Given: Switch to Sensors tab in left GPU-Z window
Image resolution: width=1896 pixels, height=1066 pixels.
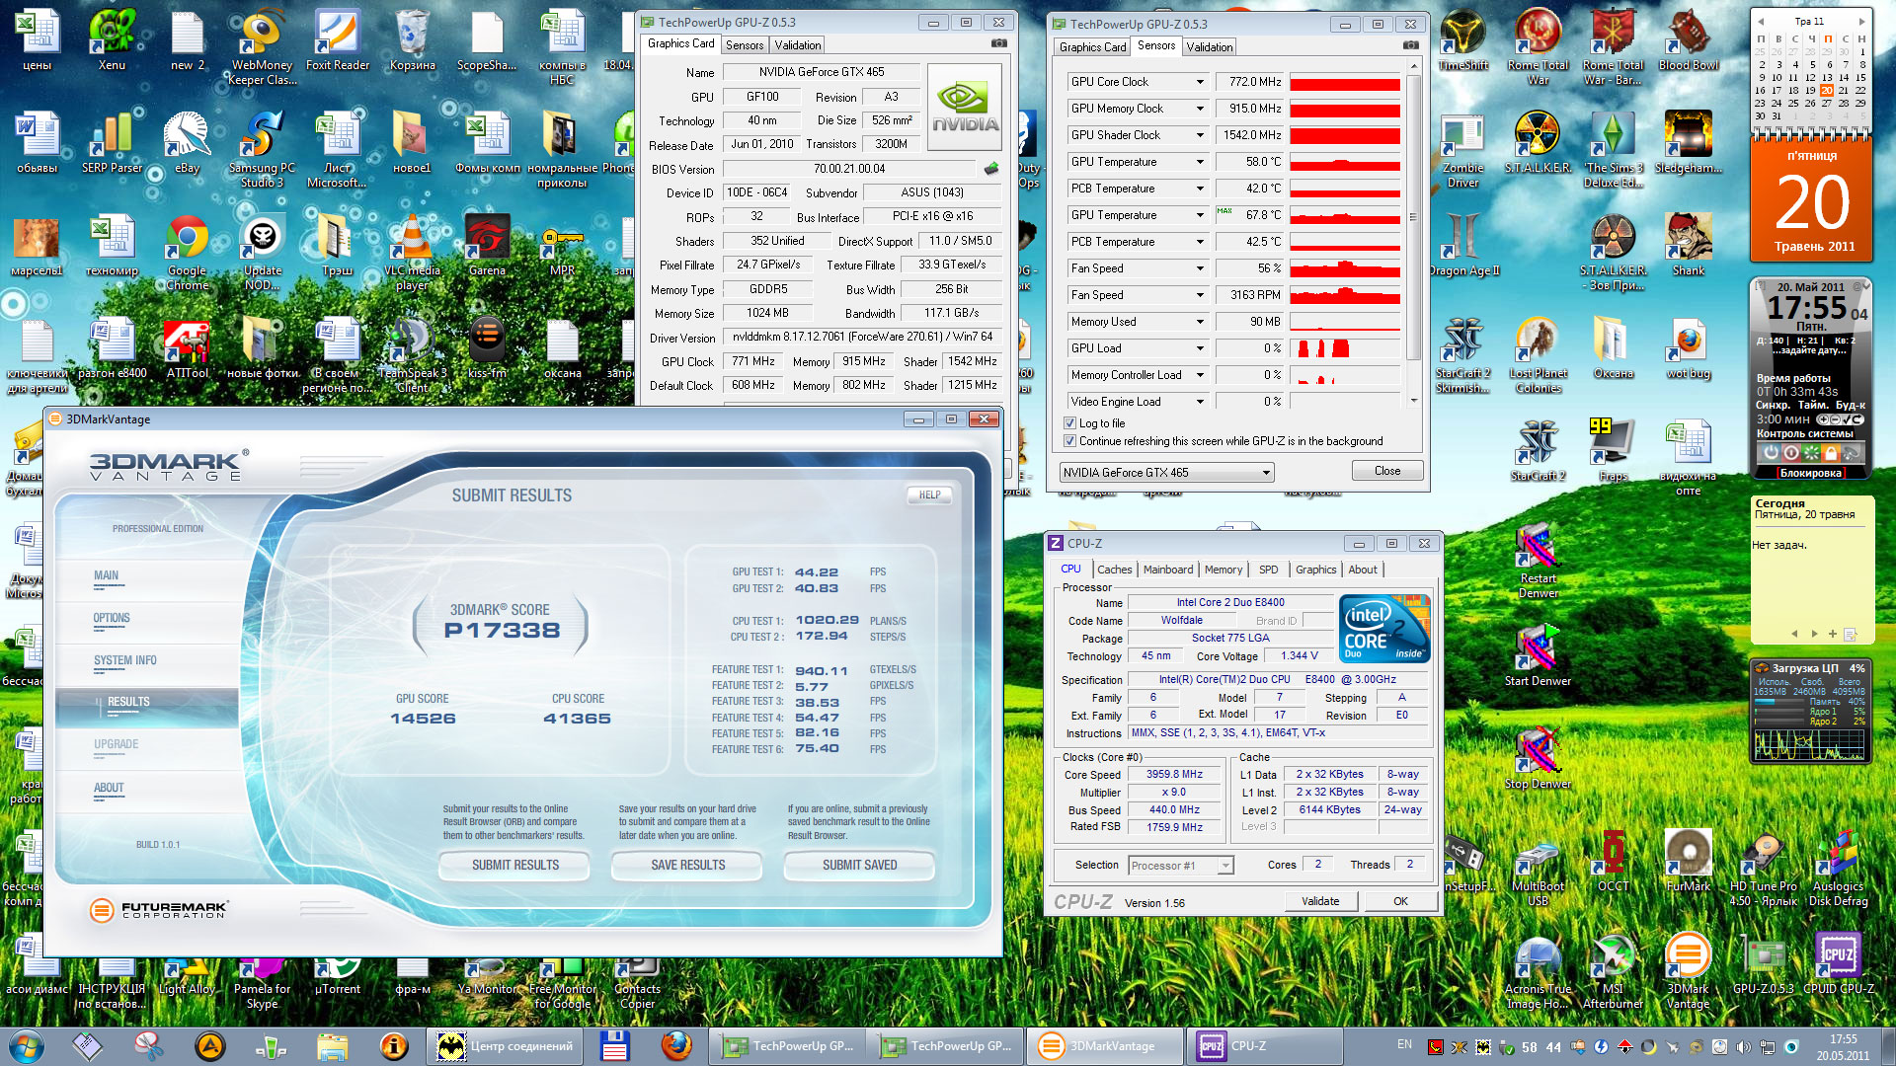Looking at the screenshot, I should 745,45.
